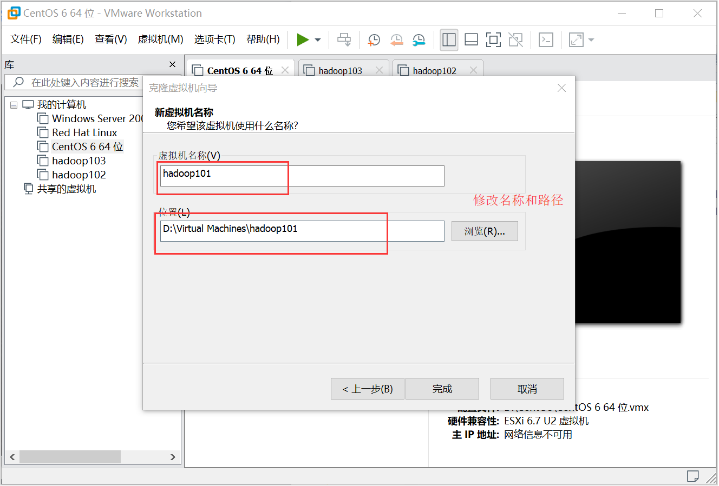Select hadoop102 in the library tree

pos(71,175)
